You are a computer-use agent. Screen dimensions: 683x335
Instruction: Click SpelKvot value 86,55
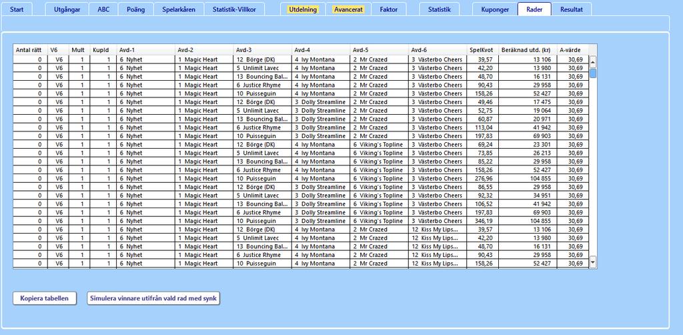(x=486, y=187)
